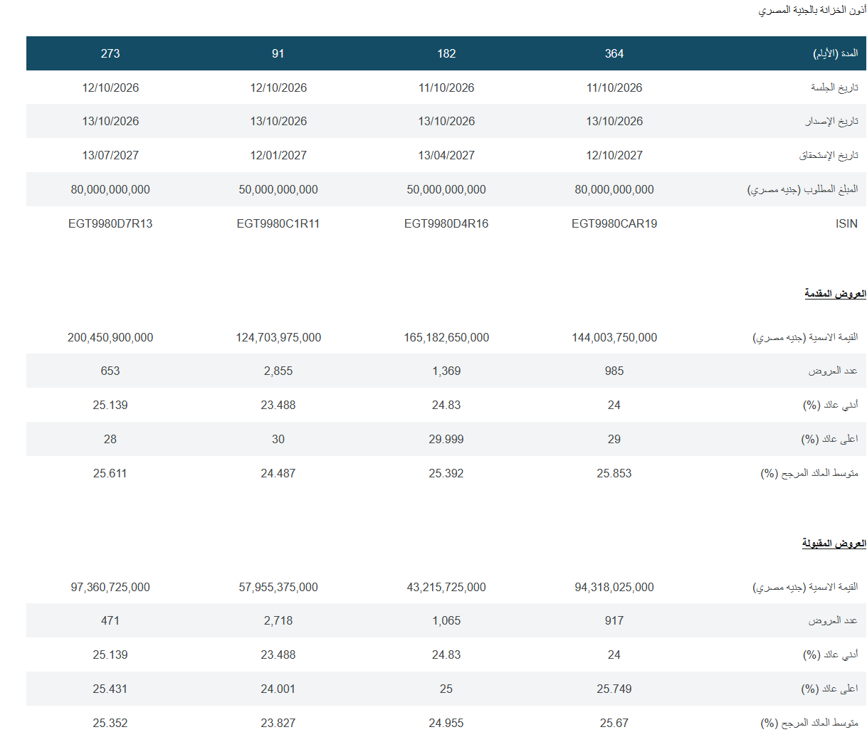Click maturity date 13/04/2027
Image resolution: width=867 pixels, height=742 pixels.
click(x=446, y=155)
